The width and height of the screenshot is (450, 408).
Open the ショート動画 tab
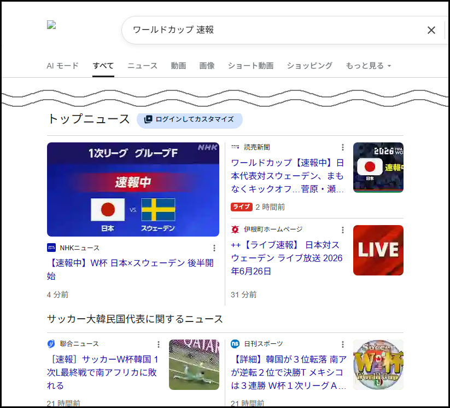click(x=250, y=66)
